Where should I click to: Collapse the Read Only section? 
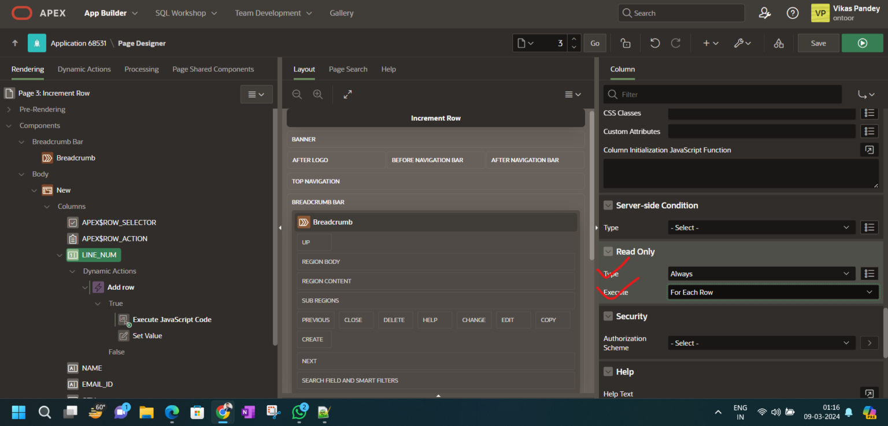(x=608, y=252)
